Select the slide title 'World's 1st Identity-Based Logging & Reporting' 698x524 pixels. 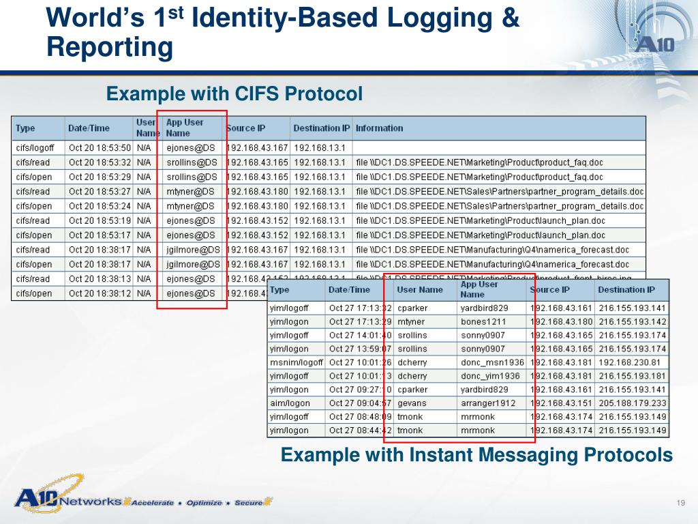[283, 31]
